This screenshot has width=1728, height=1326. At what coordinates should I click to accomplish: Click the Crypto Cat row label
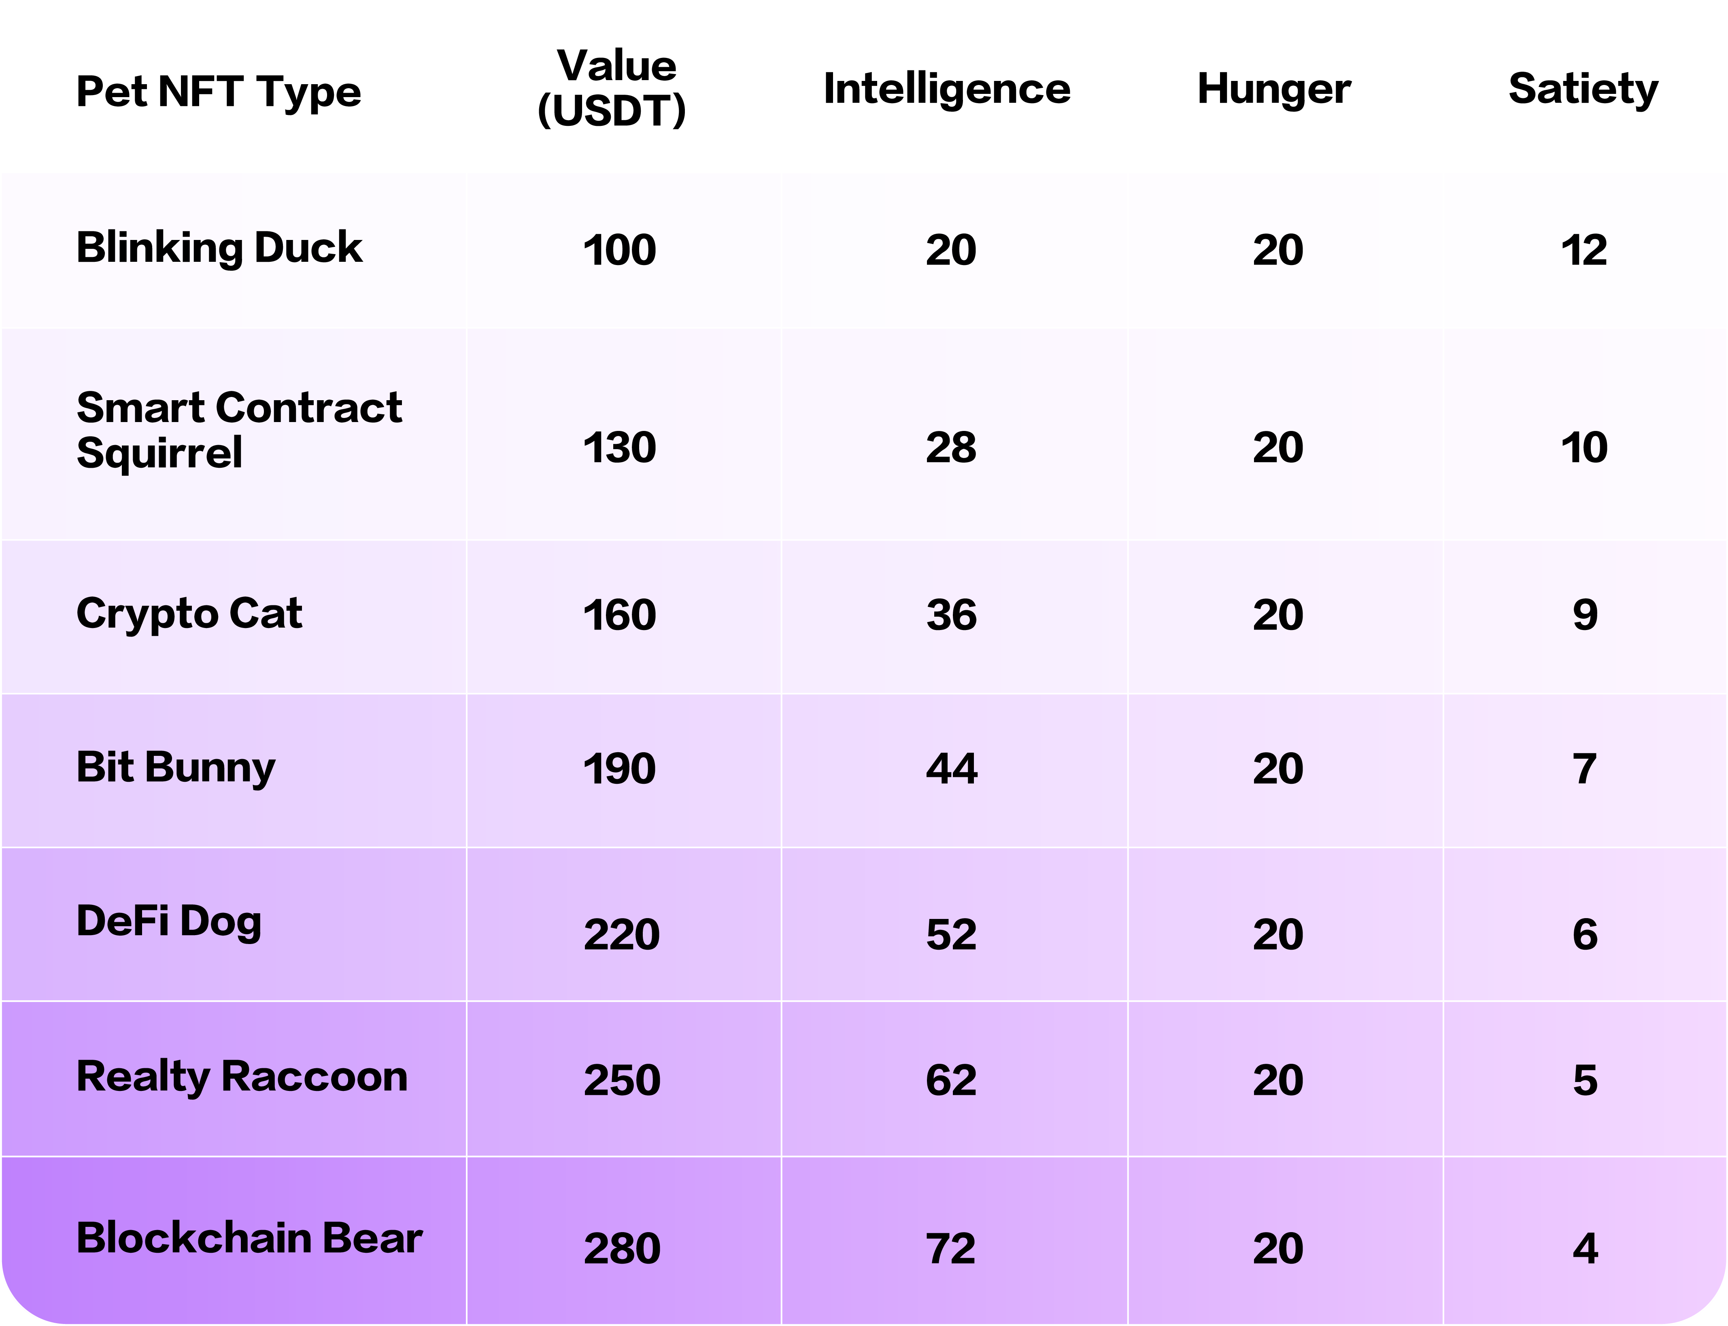(189, 614)
